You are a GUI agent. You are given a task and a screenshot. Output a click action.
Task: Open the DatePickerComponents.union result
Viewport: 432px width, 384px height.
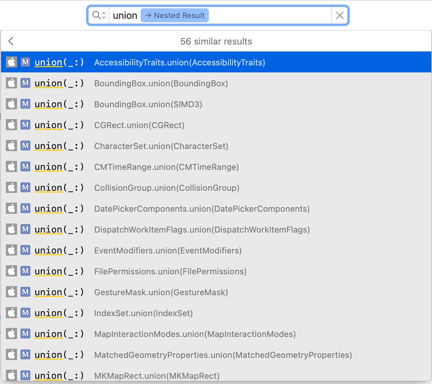click(x=201, y=208)
